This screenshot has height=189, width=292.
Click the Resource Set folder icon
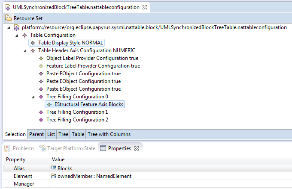pos(8,18)
